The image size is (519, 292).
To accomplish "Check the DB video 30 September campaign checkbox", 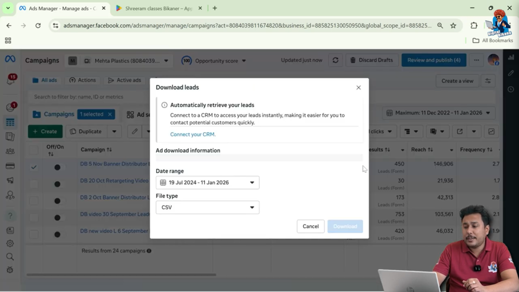I will (x=33, y=217).
